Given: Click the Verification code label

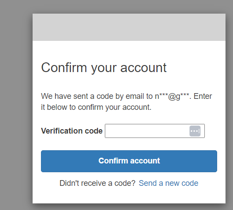Looking at the screenshot, I should tap(72, 131).
